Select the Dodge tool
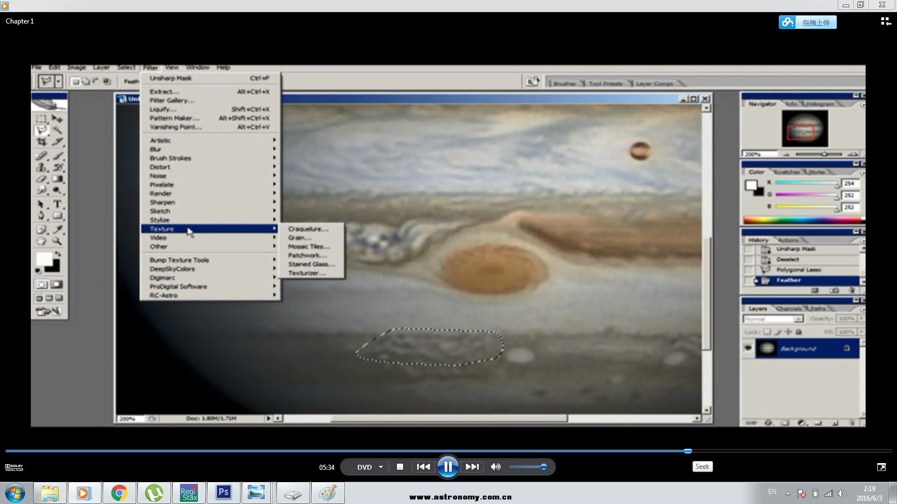The height and width of the screenshot is (504, 897). pos(57,191)
